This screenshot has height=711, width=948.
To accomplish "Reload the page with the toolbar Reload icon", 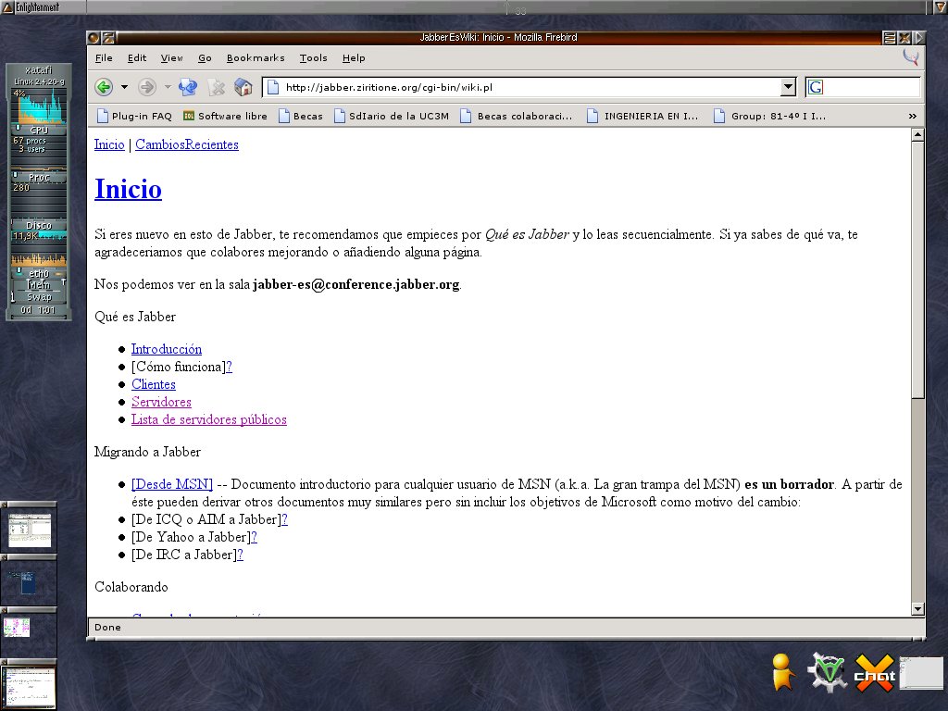I will point(188,88).
